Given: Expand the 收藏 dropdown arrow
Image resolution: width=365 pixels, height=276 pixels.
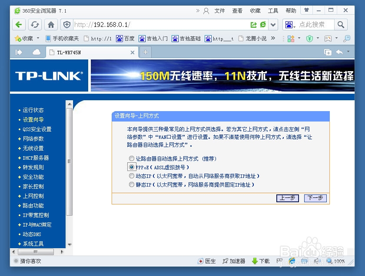Looking at the screenshot, I should [38, 38].
